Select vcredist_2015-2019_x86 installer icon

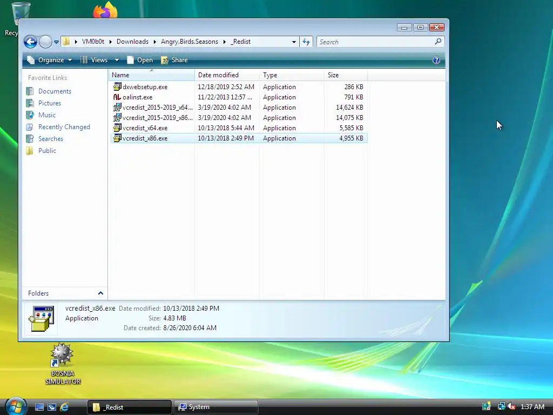(117, 117)
